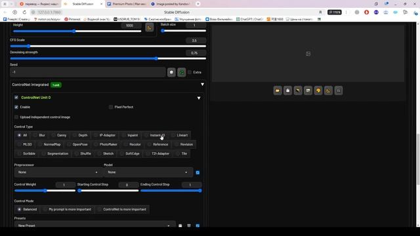Click the browser address bar URL
The height and width of the screenshot is (236, 420).
50,12
